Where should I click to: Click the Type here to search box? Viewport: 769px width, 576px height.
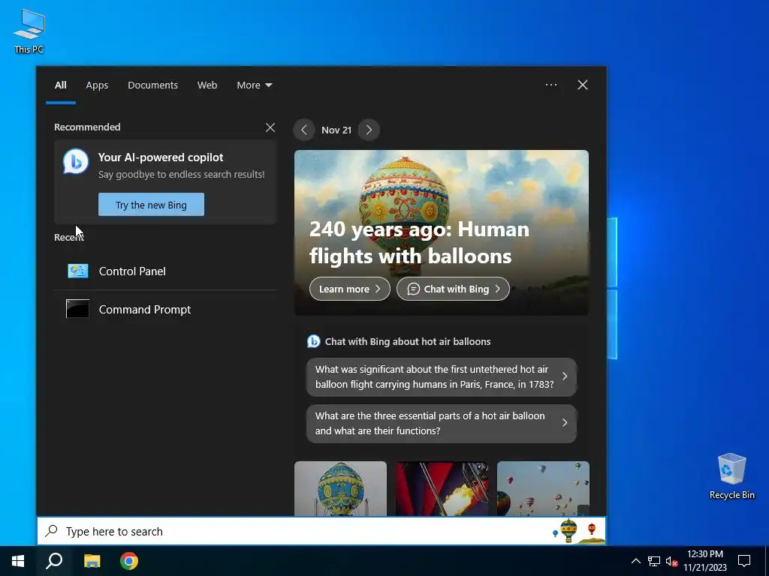tap(321, 531)
